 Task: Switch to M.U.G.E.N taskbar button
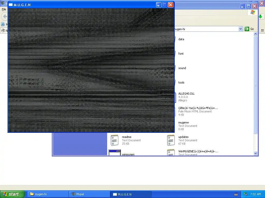click(x=131, y=194)
